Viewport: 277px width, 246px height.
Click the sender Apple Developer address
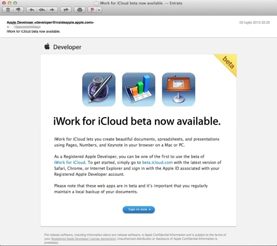tap(50, 23)
